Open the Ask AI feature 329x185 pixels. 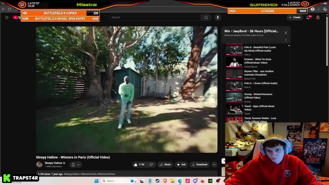pos(181,164)
